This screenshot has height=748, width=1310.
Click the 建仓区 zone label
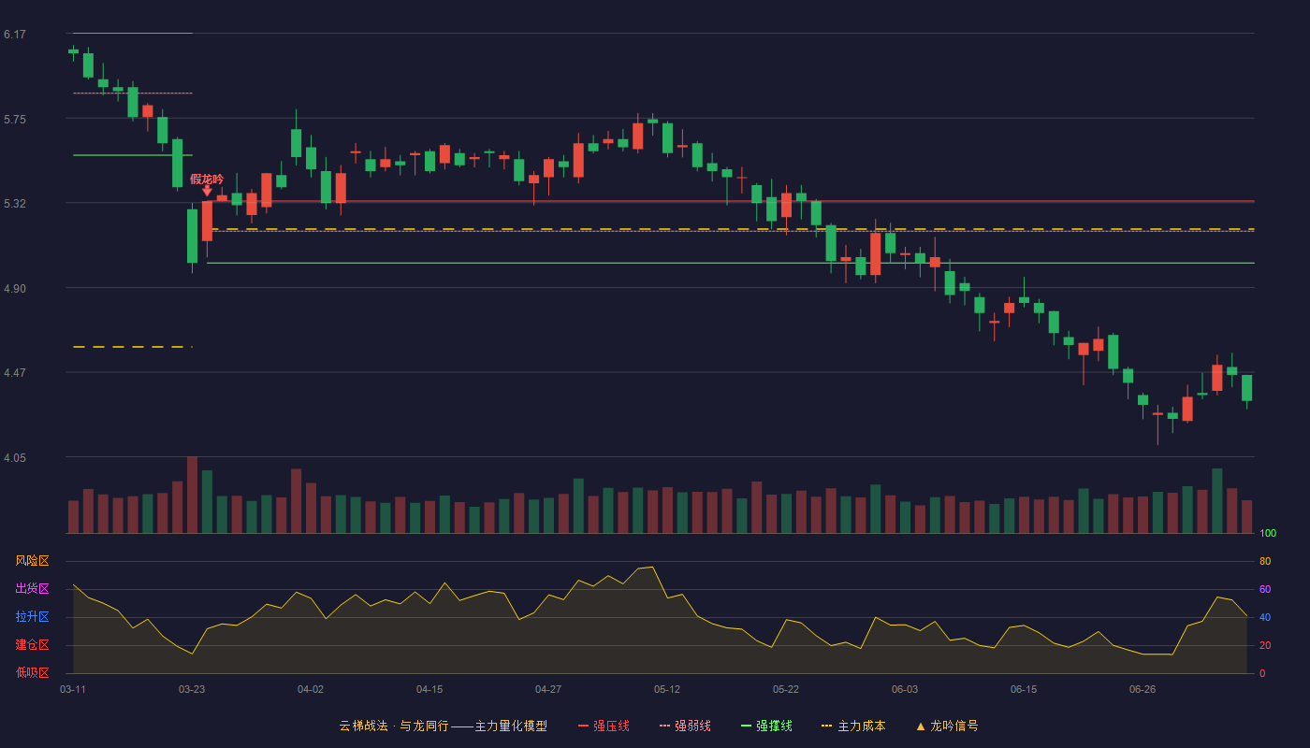point(32,645)
